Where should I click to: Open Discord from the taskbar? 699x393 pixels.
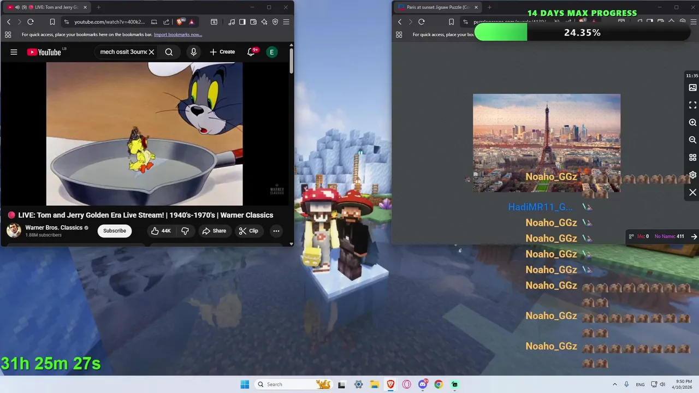point(423,384)
